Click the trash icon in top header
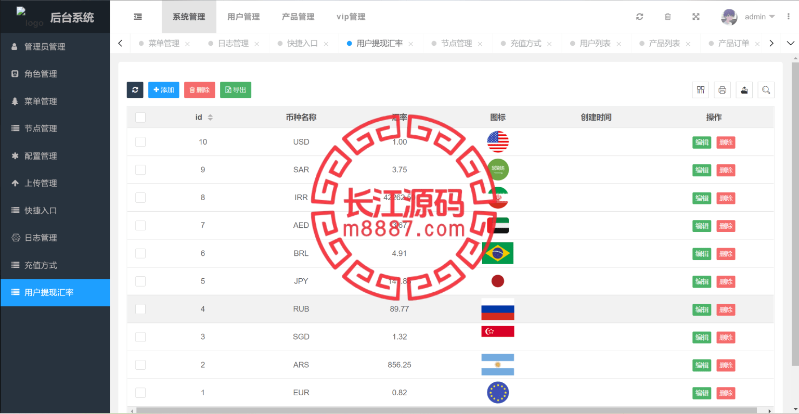This screenshot has width=799, height=414. [x=667, y=17]
